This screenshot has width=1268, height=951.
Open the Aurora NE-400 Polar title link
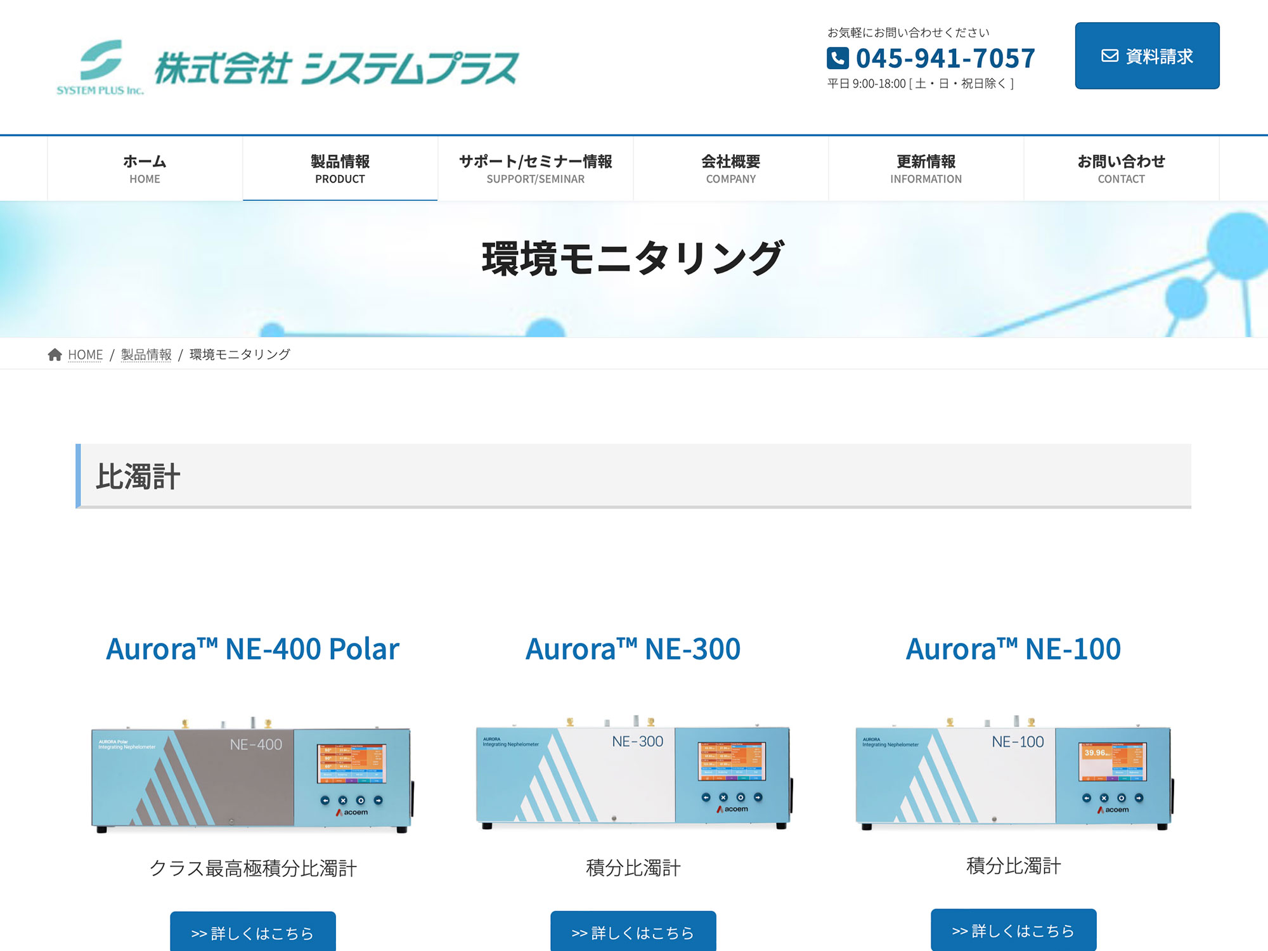click(x=252, y=649)
